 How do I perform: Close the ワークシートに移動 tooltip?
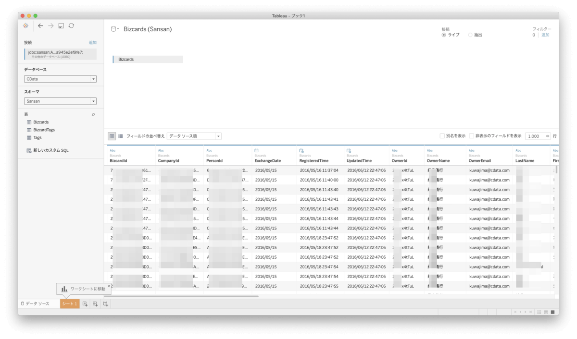pyautogui.click(x=109, y=286)
